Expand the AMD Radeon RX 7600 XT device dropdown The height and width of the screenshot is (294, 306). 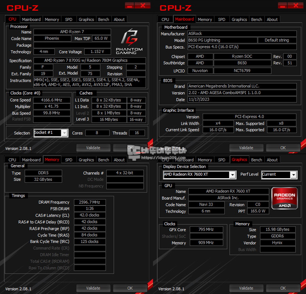(233, 175)
